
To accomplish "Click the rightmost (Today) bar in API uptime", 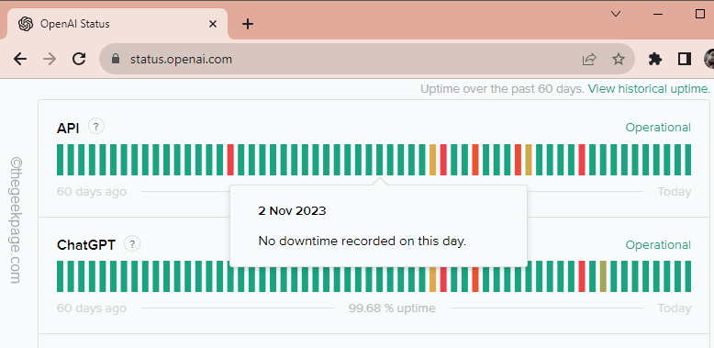I will pos(688,160).
